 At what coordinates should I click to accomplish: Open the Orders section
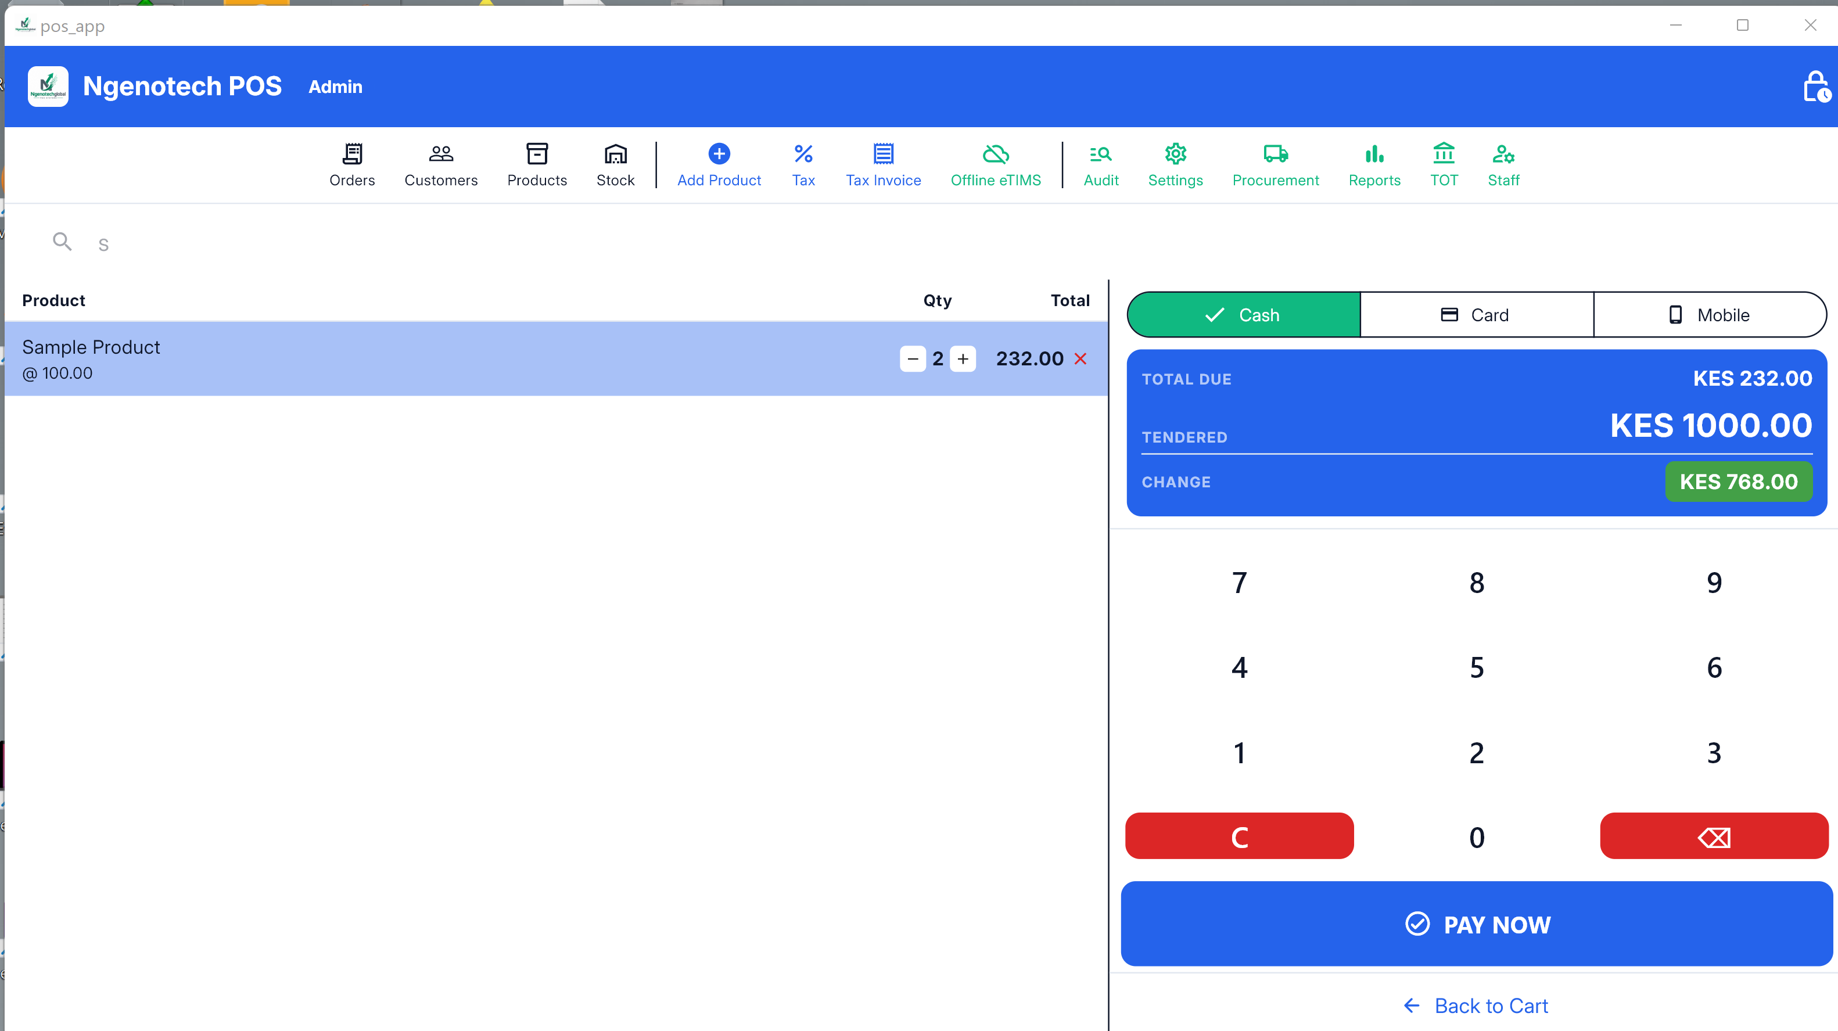(x=352, y=165)
